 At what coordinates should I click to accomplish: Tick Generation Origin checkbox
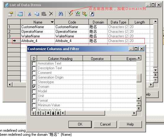click(x=34, y=77)
